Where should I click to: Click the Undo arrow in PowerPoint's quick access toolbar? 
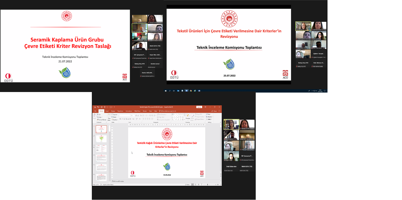(98, 107)
